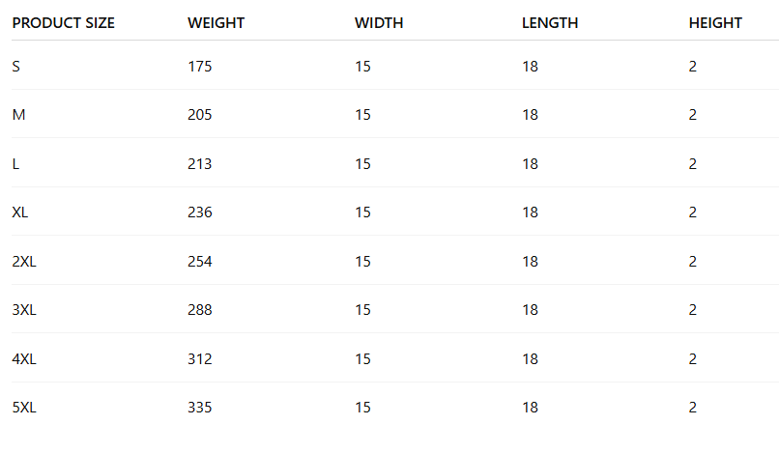This screenshot has width=779, height=453.
Task: Click the weight value 236
Action: tap(200, 212)
